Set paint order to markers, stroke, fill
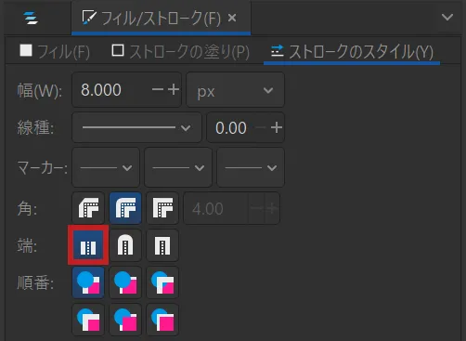The width and height of the screenshot is (466, 341). pyautogui.click(x=162, y=320)
